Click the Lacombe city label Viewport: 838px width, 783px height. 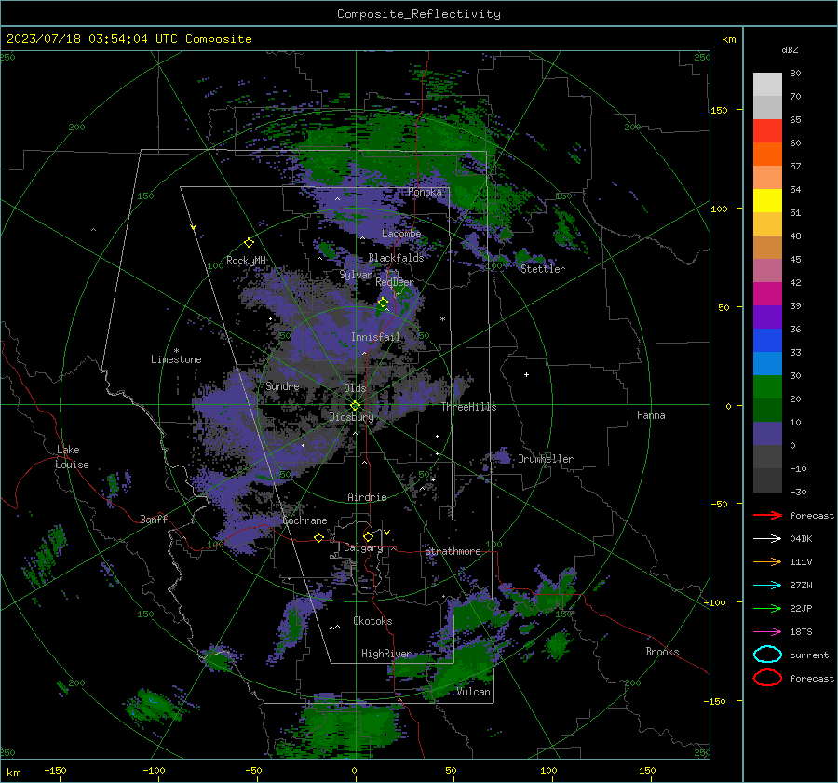[x=401, y=234]
